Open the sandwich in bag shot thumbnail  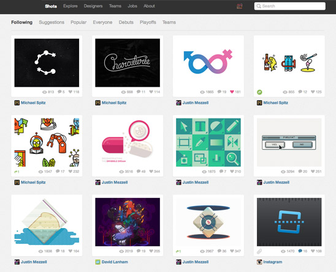point(47,222)
